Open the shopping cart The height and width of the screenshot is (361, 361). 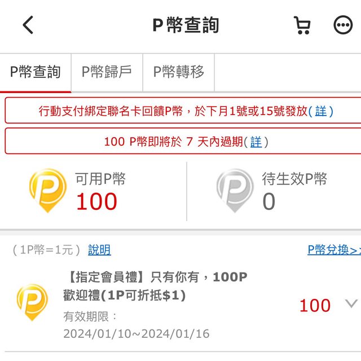(302, 25)
